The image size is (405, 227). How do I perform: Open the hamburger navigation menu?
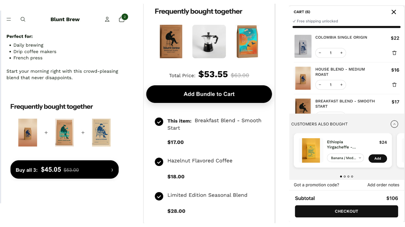(9, 19)
